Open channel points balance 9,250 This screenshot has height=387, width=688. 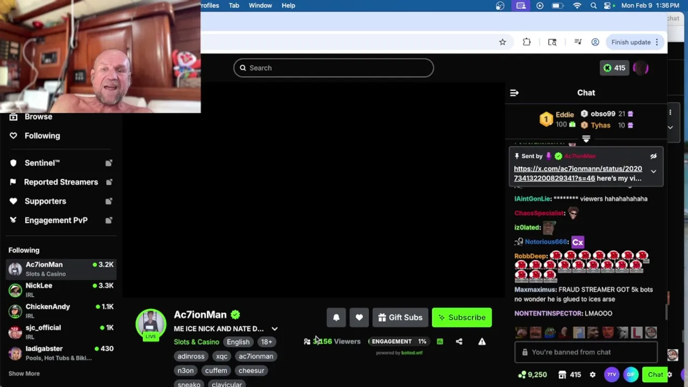[x=533, y=375]
